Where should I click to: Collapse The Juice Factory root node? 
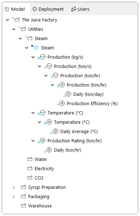tap(7, 20)
